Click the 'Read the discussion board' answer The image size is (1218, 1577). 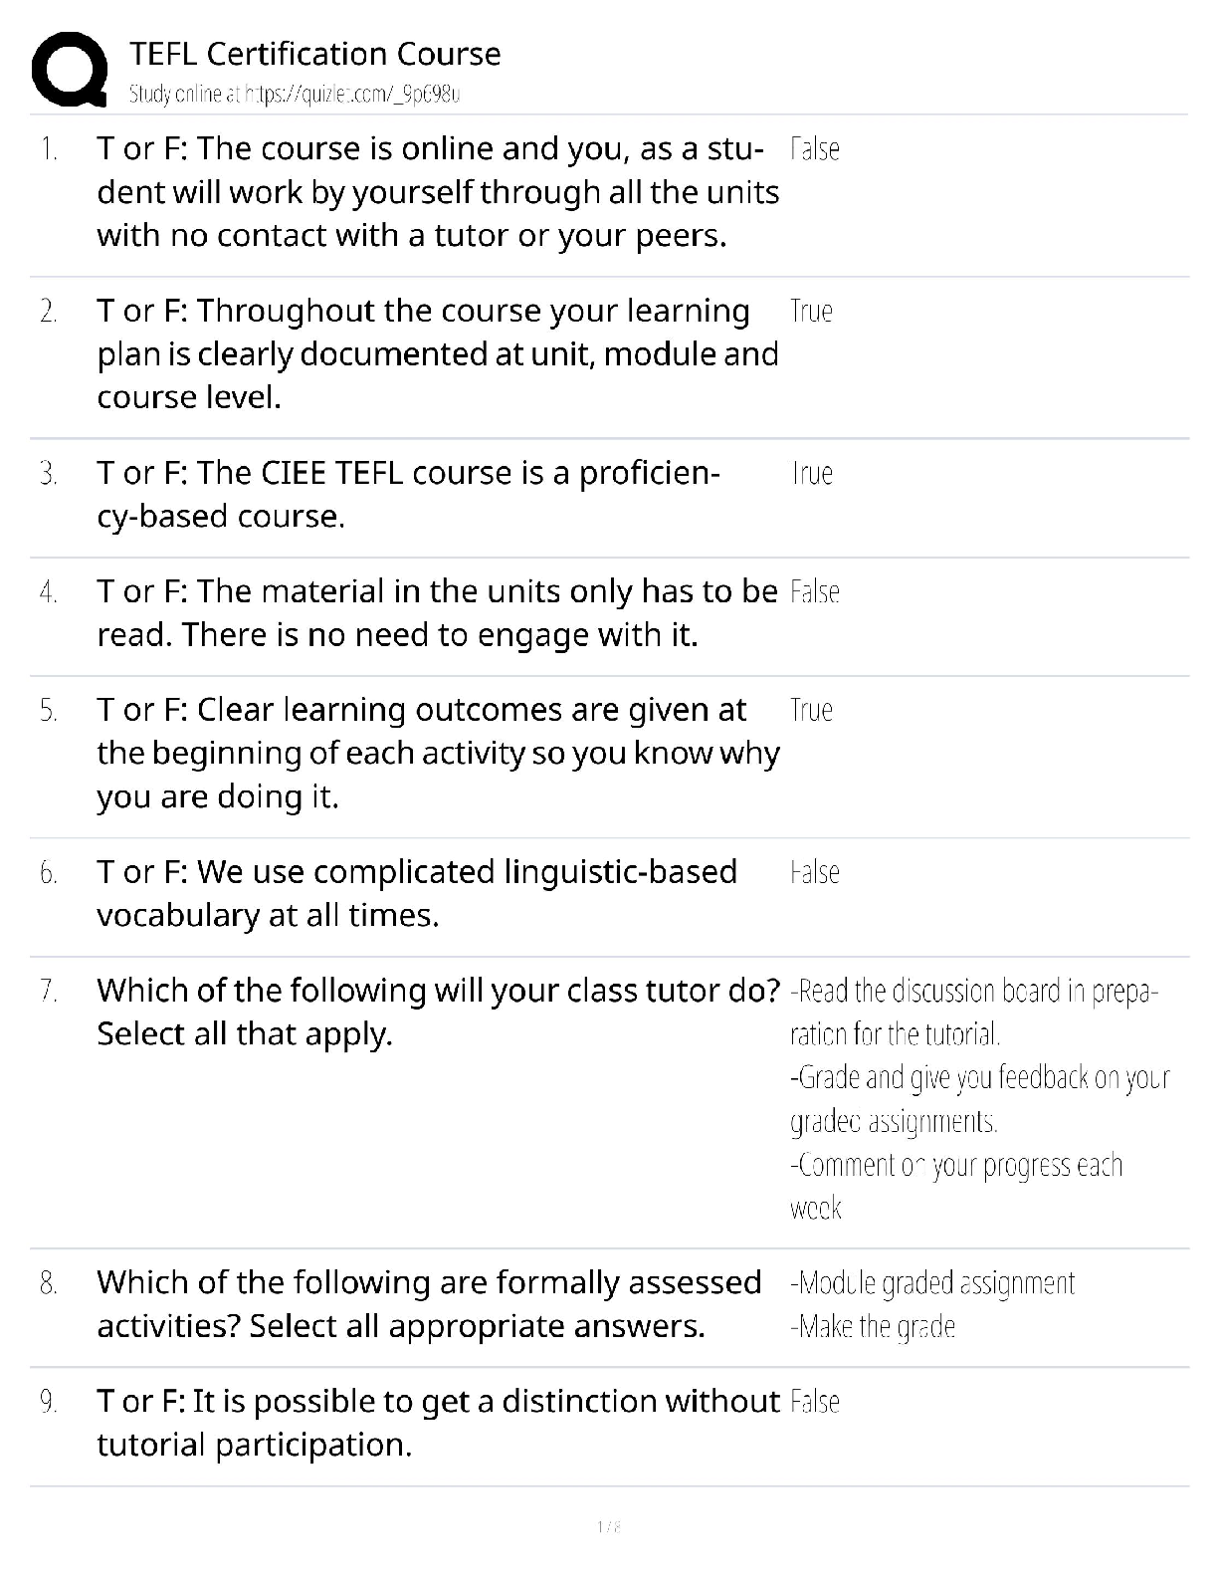pyautogui.click(x=973, y=1013)
